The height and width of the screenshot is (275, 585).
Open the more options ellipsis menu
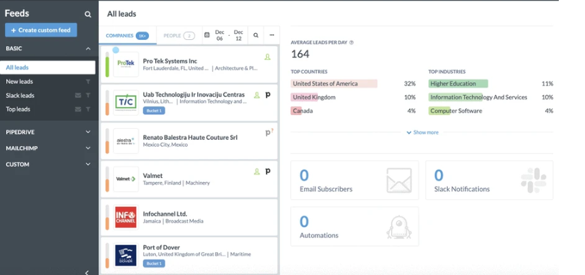coord(272,35)
